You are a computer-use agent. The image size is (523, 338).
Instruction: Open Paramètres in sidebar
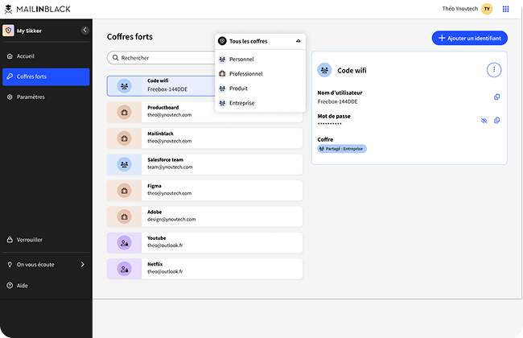pyautogui.click(x=46, y=97)
